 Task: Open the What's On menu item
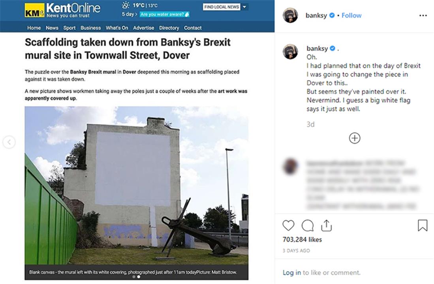[x=117, y=28]
